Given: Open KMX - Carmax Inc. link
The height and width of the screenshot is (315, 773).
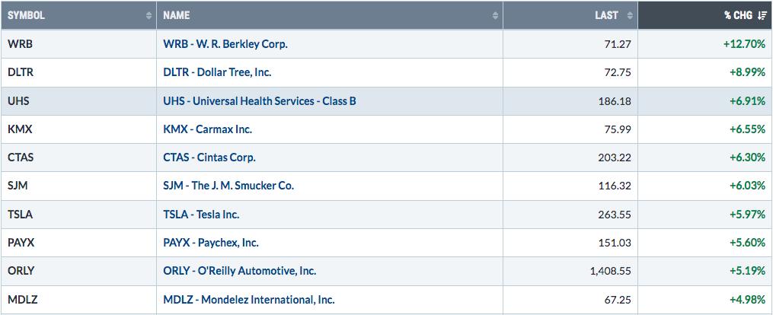Looking at the screenshot, I should click(x=208, y=129).
